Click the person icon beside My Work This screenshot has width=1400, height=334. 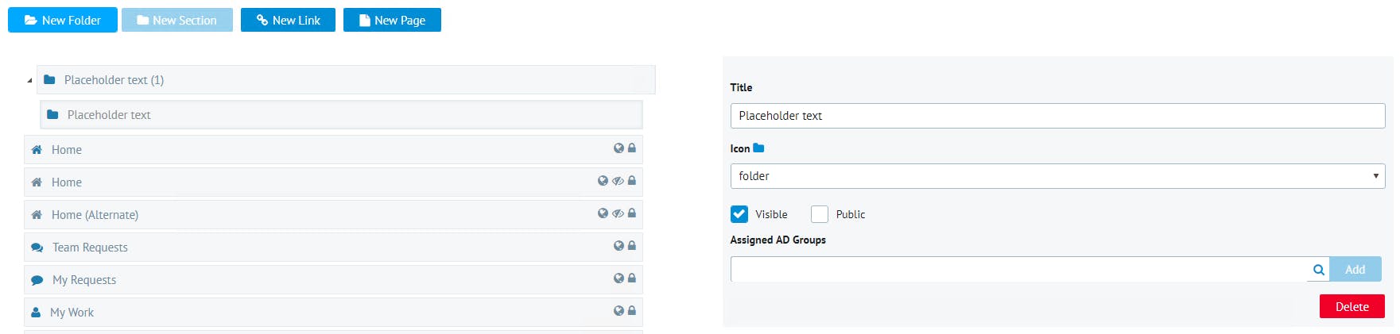36,313
